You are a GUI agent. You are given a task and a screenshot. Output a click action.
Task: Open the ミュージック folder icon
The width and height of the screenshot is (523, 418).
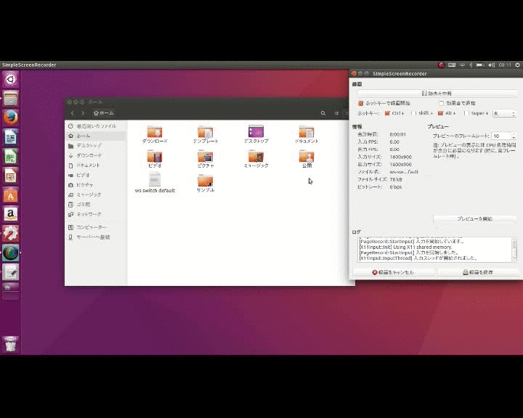click(x=256, y=156)
